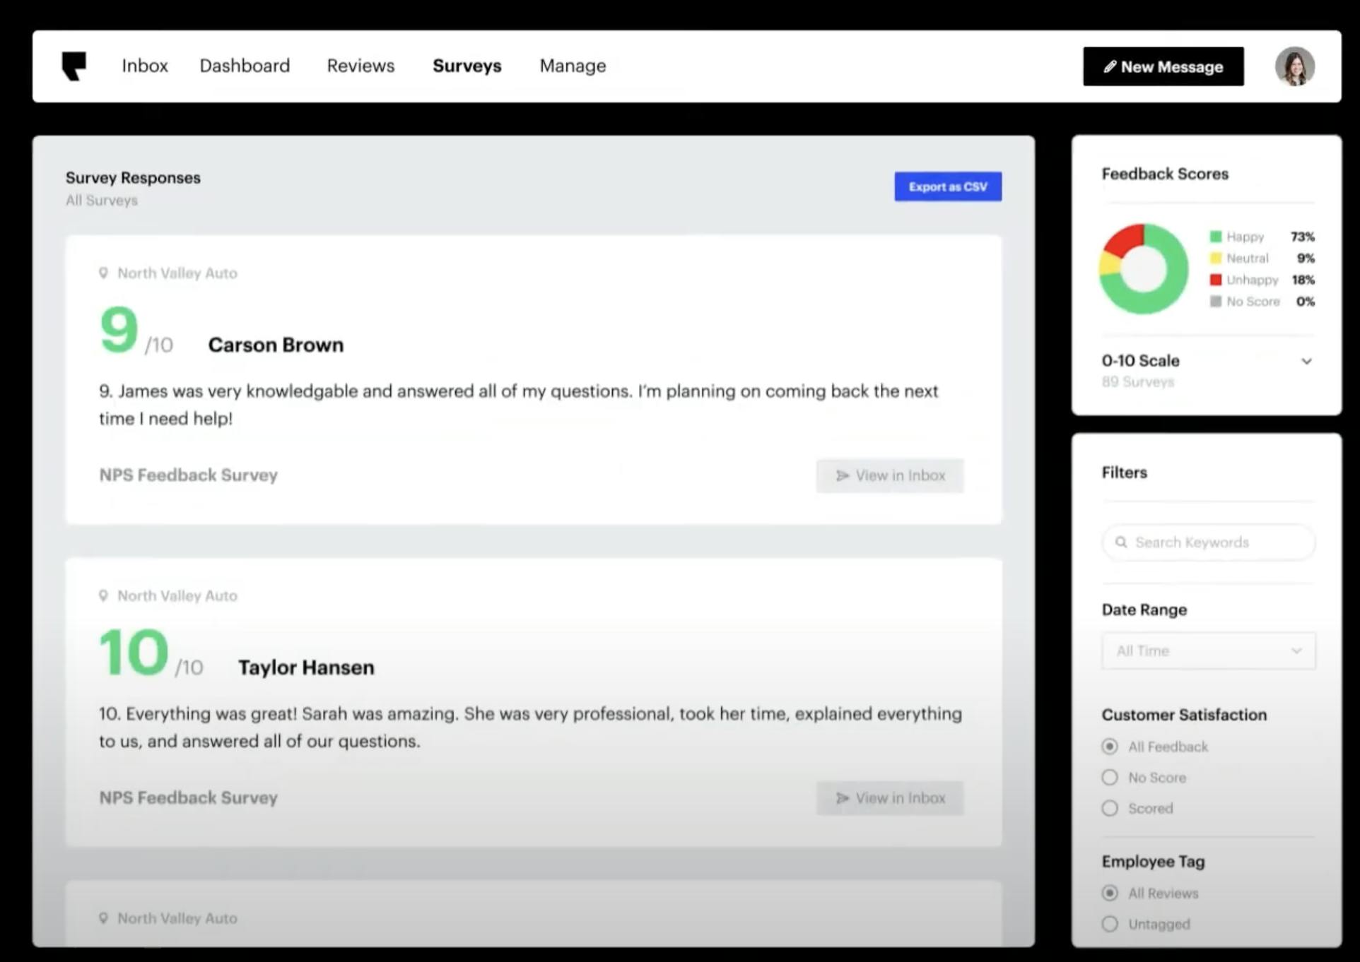The height and width of the screenshot is (962, 1360).
Task: Choose the Scored satisfaction filter
Action: [1110, 808]
